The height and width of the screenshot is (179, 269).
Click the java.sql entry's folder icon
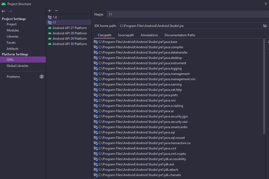[96, 132]
